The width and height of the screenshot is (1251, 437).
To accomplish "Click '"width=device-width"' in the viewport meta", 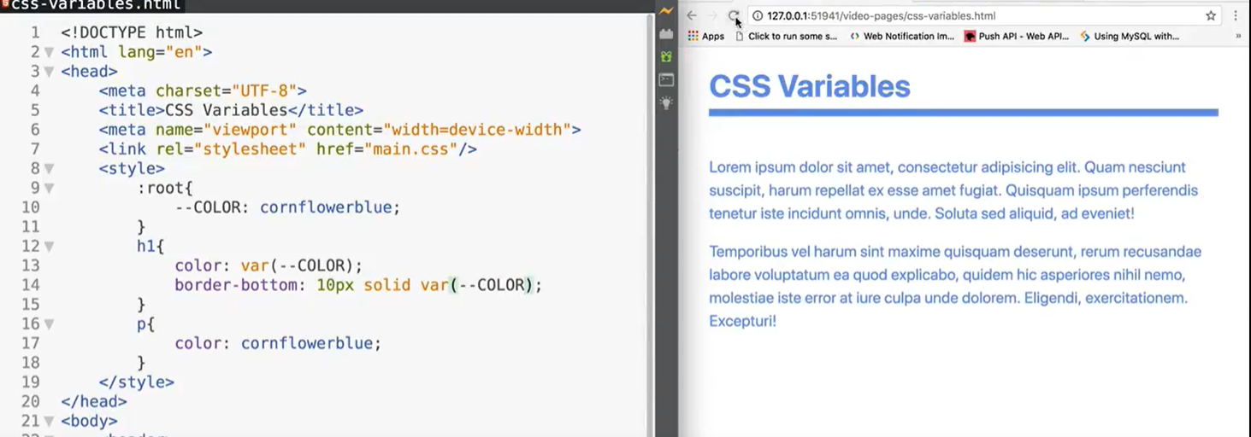I will pyautogui.click(x=477, y=130).
